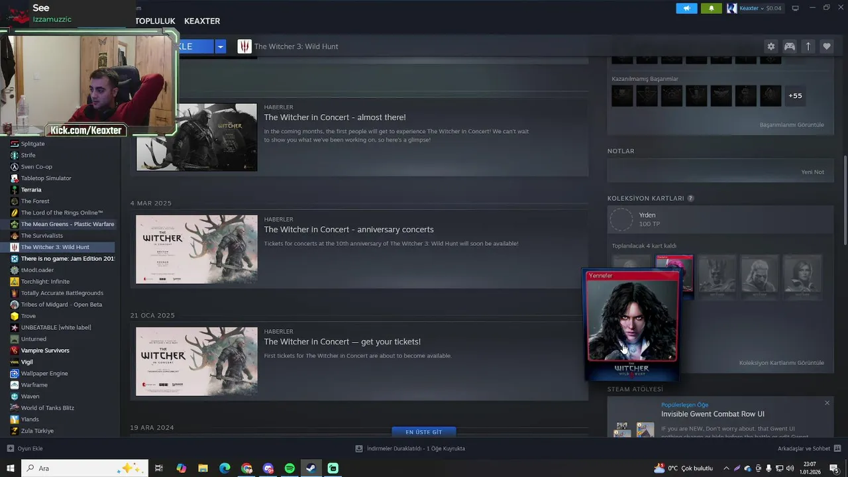This screenshot has width=848, height=477.
Task: Click the anniversary concerts news thumbnail
Action: [x=197, y=249]
